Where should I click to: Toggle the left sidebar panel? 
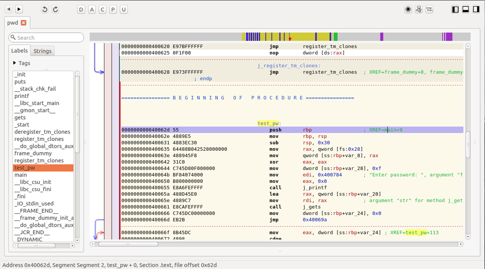coord(455,9)
